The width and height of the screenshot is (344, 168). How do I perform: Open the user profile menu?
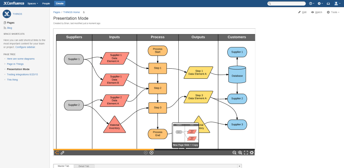pyautogui.click(x=337, y=3)
